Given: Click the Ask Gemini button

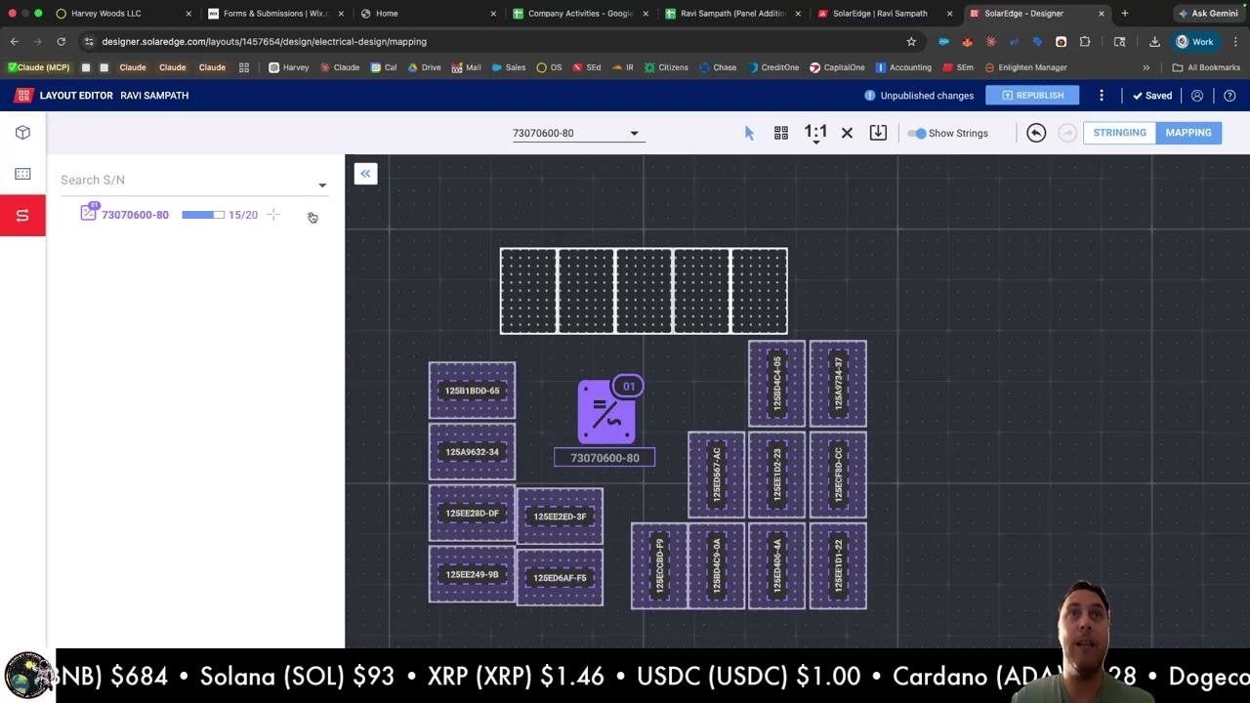Looking at the screenshot, I should tap(1208, 14).
